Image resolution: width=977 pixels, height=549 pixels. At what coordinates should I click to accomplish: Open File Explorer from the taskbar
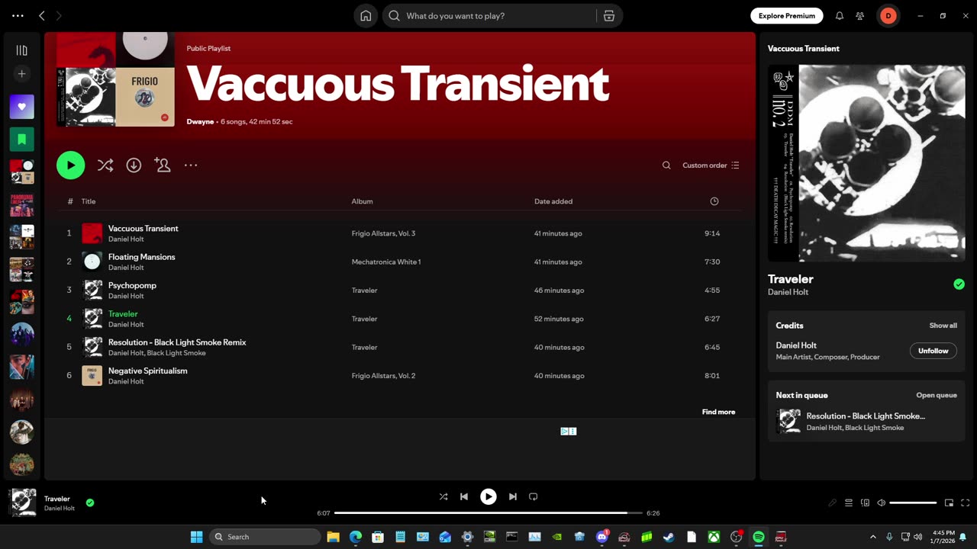tap(334, 537)
